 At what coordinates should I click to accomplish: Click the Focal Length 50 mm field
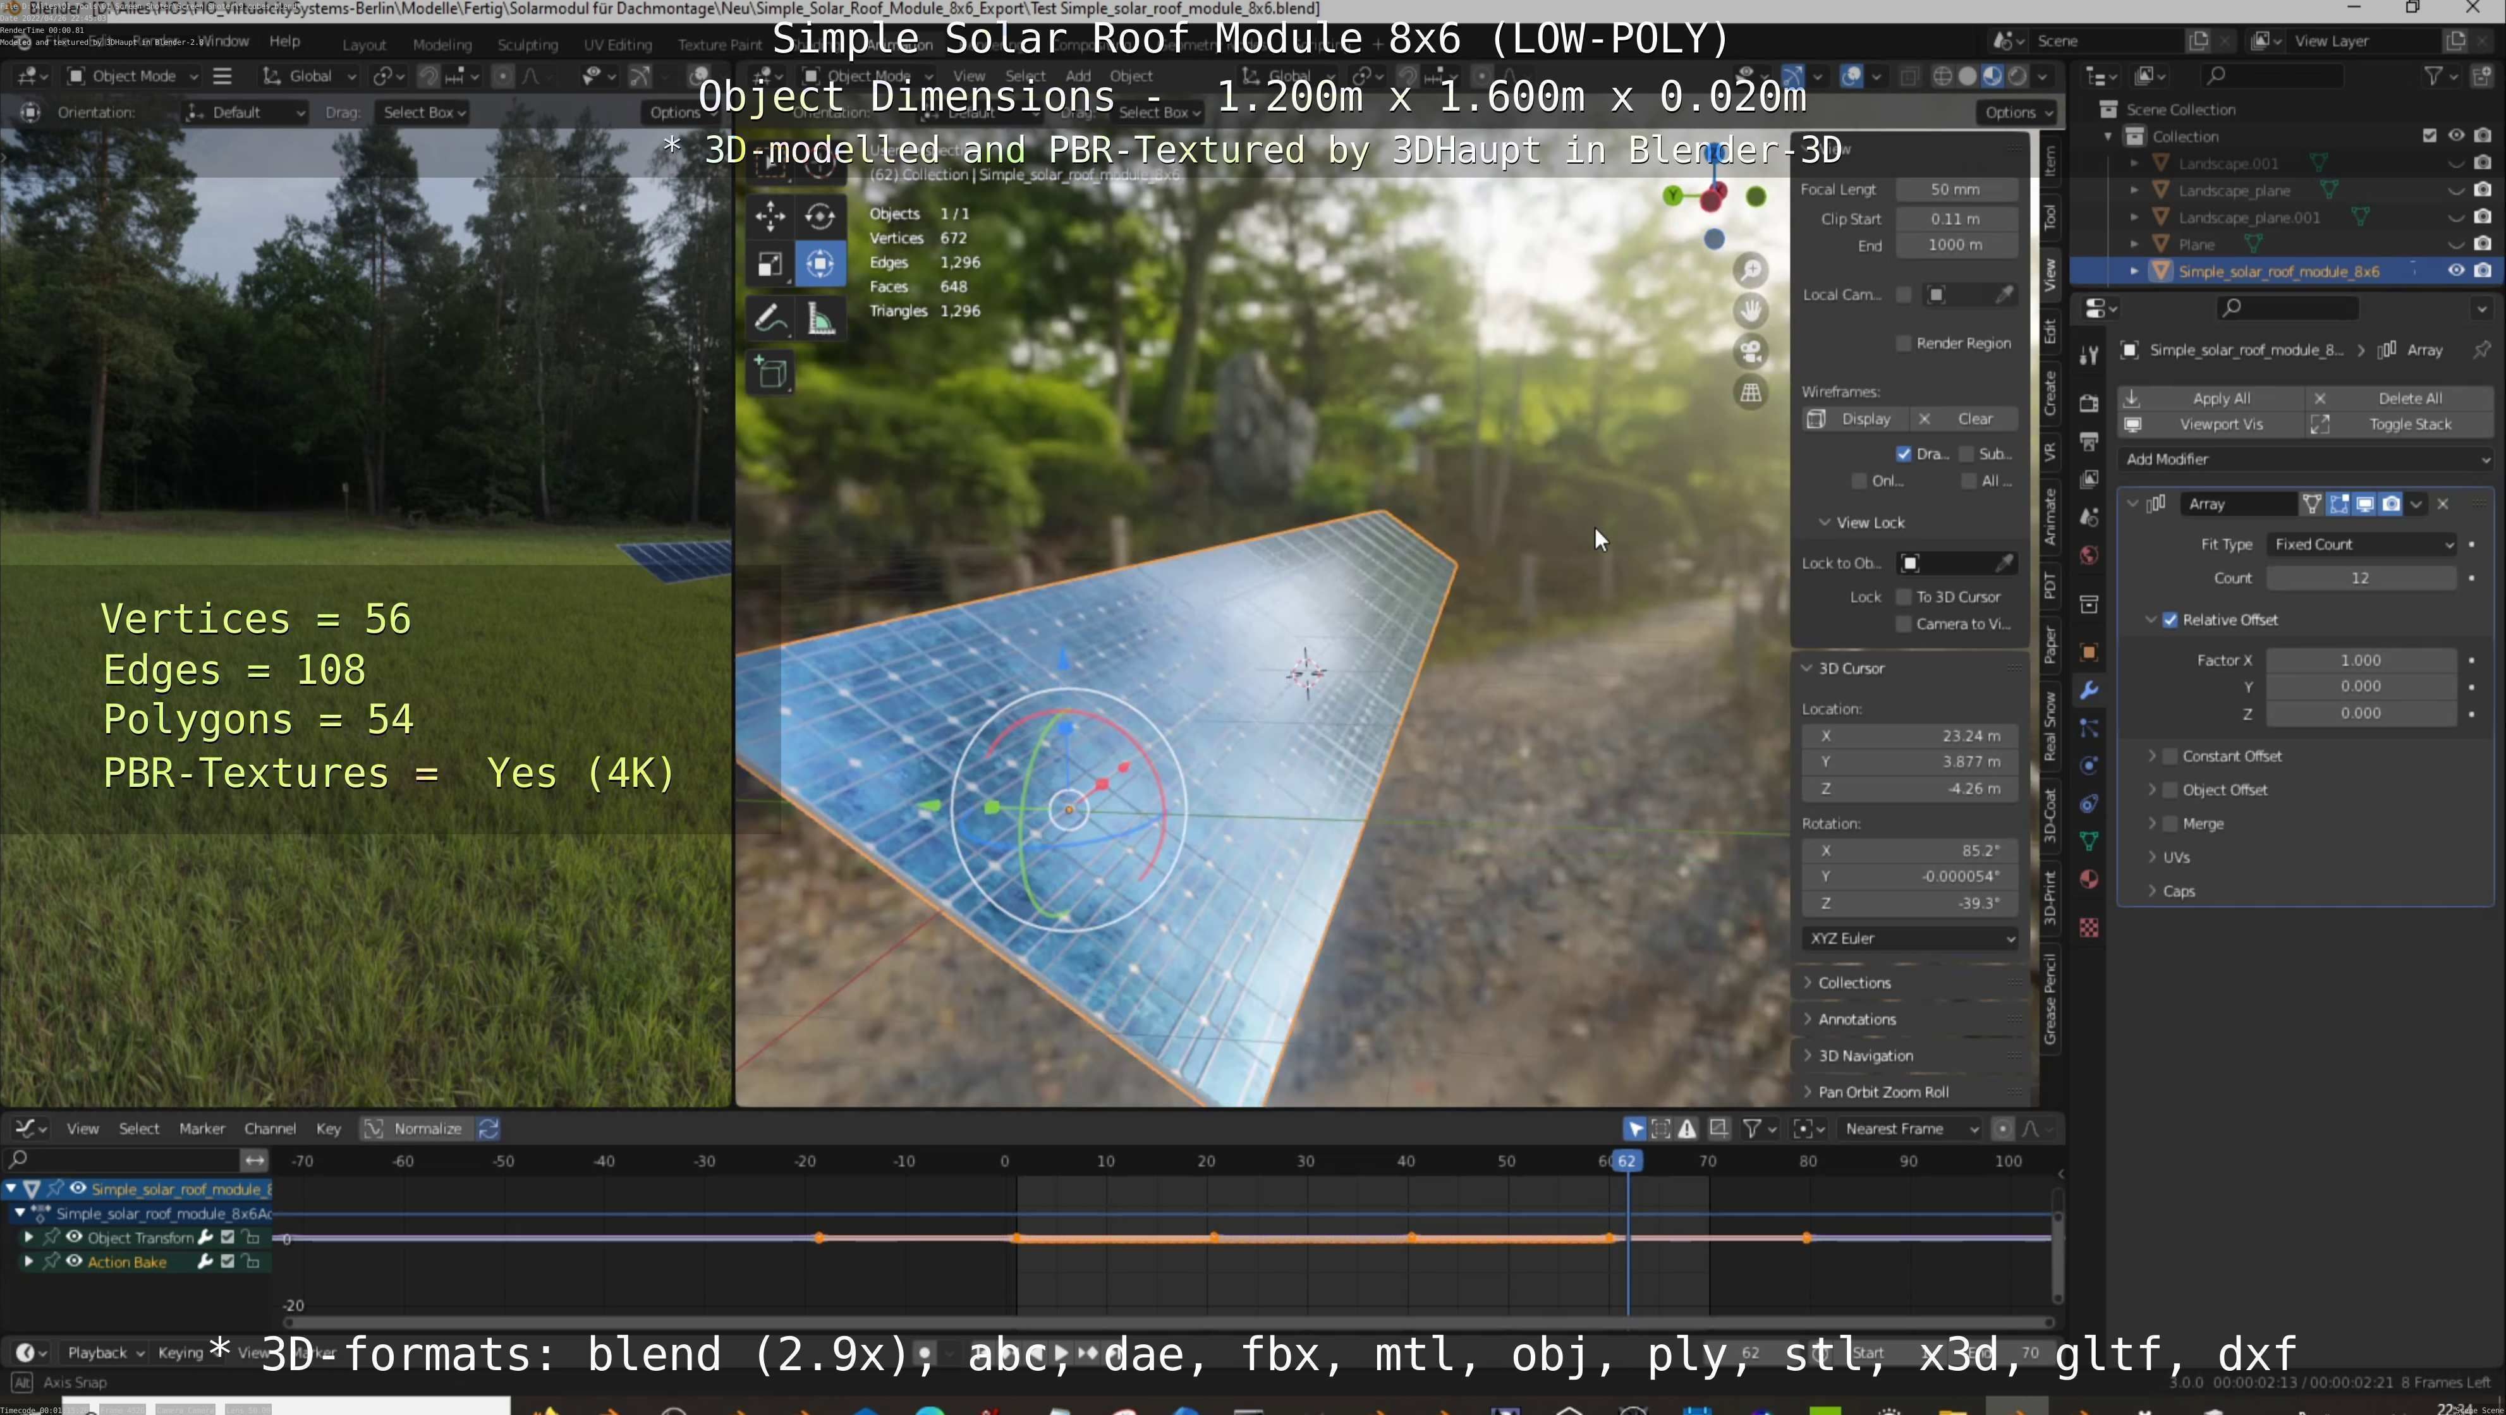point(1956,190)
